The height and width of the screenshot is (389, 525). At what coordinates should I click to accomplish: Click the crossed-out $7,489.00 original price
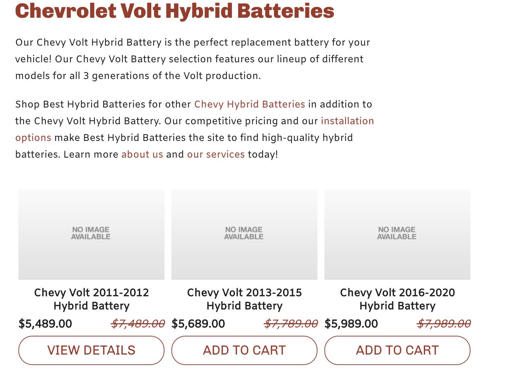pyautogui.click(x=138, y=324)
